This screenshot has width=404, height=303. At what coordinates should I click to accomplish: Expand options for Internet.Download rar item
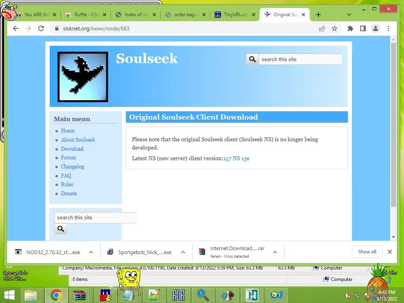point(275,252)
